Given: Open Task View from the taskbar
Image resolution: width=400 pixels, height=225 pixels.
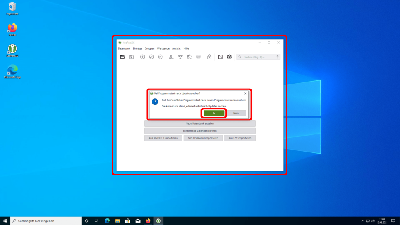Looking at the screenshot, I should (97, 221).
